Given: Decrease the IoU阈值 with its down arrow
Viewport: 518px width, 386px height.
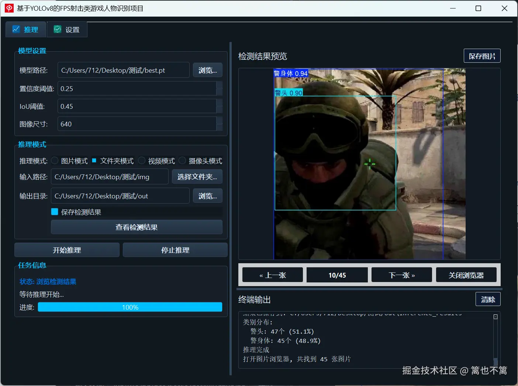Looking at the screenshot, I should coord(219,110).
